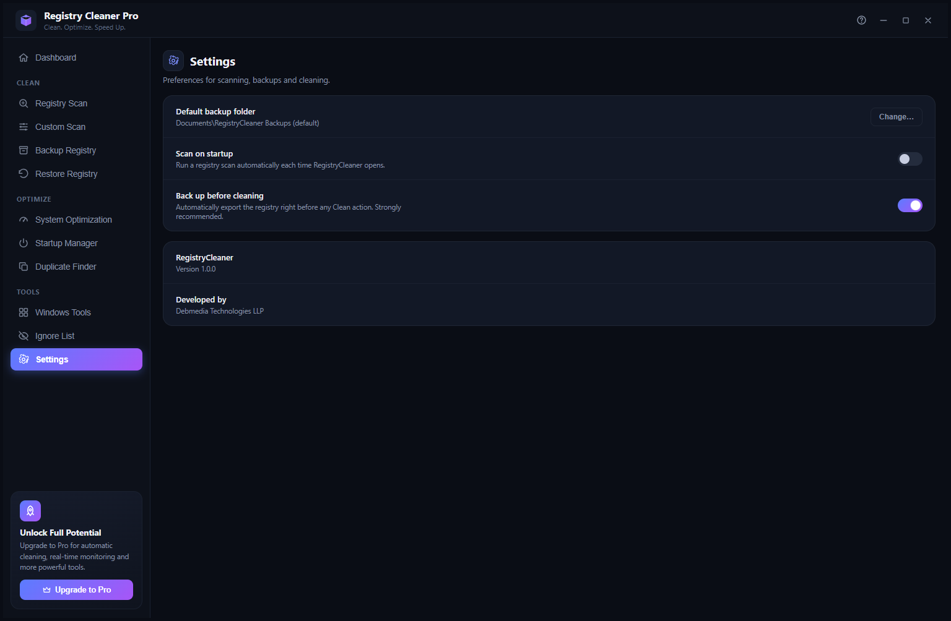Enable the Scan on startup toggle

(x=910, y=159)
